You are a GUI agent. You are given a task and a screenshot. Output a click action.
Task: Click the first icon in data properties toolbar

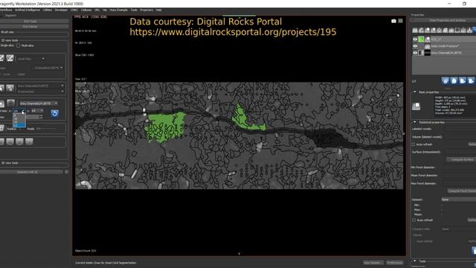pyautogui.click(x=415, y=30)
